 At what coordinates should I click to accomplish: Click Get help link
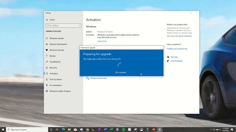(x=174, y=57)
